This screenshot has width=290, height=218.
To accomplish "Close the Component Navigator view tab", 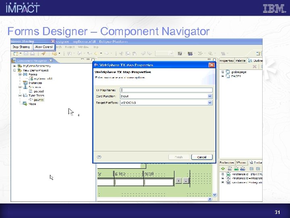I will [x=51, y=61].
